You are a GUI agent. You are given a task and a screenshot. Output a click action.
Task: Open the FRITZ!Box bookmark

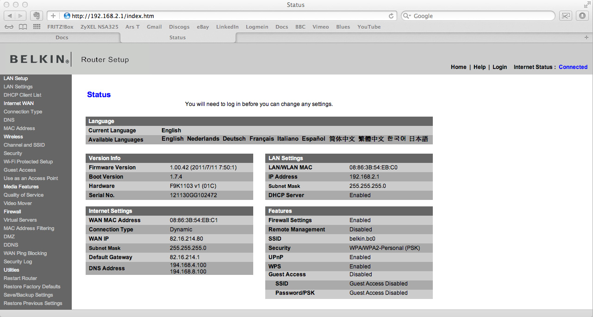[60, 27]
